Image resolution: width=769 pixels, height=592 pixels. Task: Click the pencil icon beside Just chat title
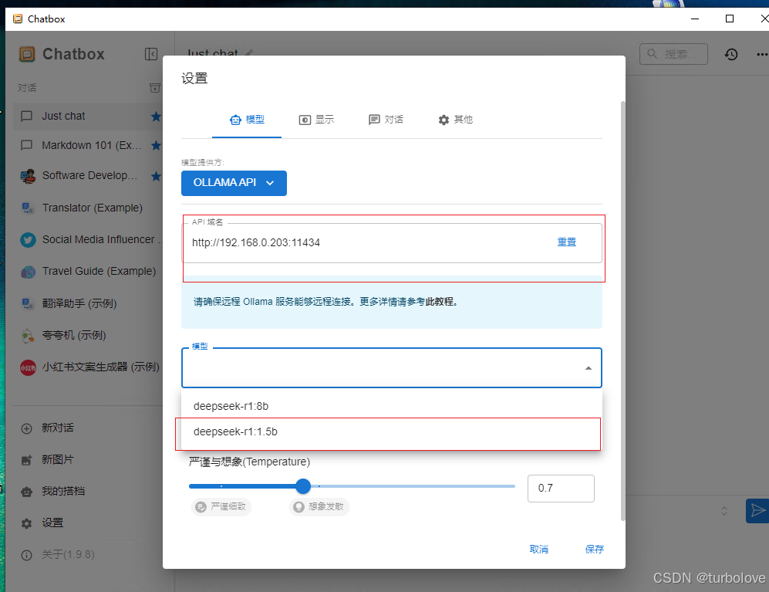pyautogui.click(x=249, y=53)
